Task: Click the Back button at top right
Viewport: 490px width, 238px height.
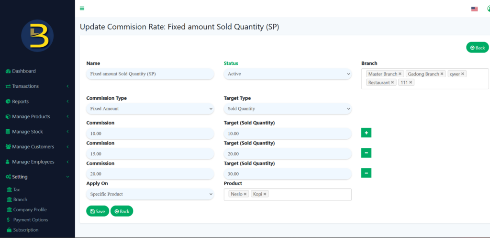Action: 477,47
